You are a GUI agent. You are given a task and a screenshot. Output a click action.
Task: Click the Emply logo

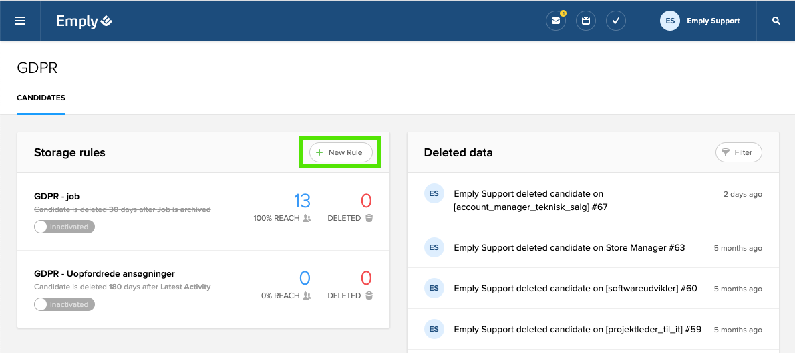[84, 21]
